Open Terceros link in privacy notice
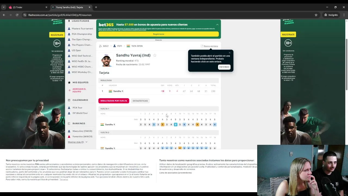This screenshot has height=196, width=348. tap(64, 179)
